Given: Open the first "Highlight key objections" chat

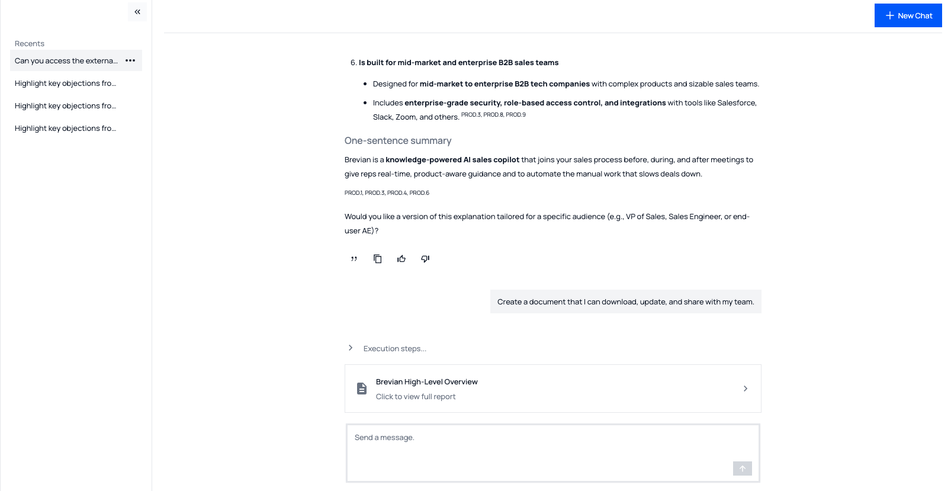Looking at the screenshot, I should (x=65, y=83).
